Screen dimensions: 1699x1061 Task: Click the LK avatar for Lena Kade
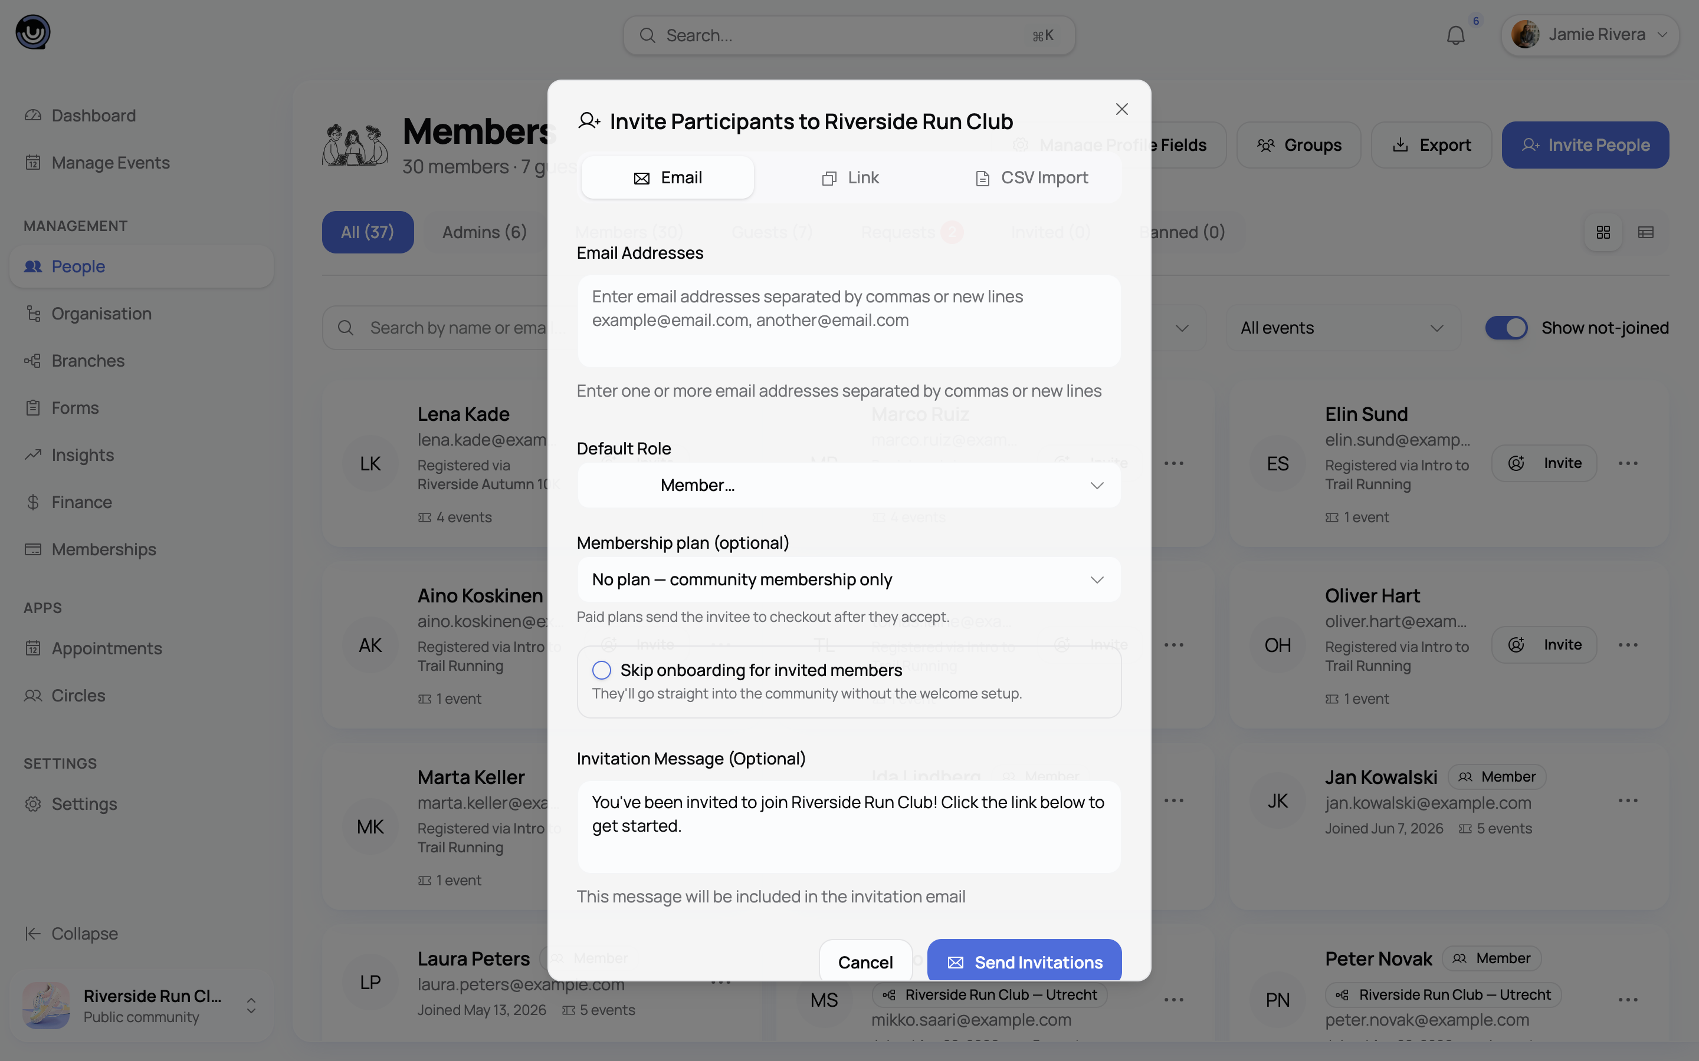(x=370, y=463)
